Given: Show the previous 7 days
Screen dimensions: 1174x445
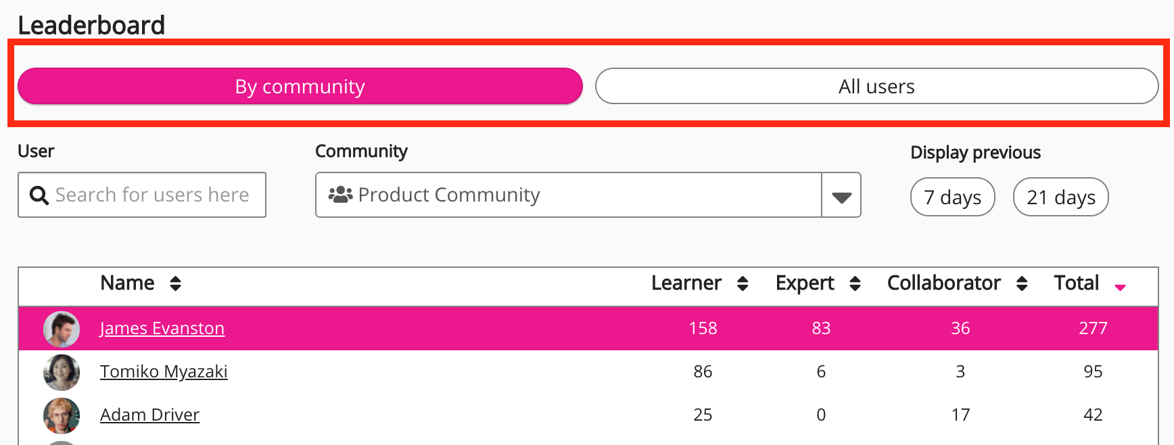Looking at the screenshot, I should click(952, 197).
